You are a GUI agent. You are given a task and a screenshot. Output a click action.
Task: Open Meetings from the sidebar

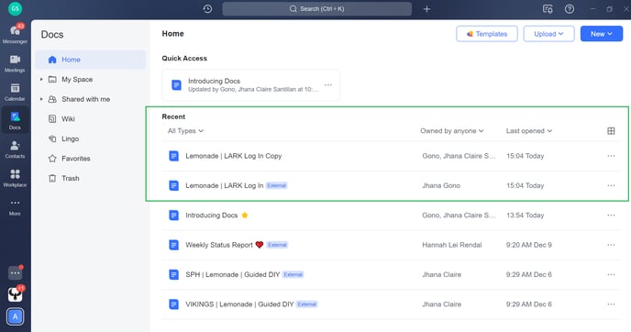click(x=15, y=63)
